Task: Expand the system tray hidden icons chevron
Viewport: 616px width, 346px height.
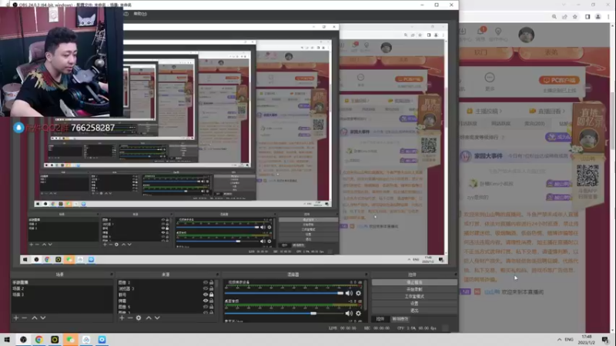Action: [x=559, y=339]
